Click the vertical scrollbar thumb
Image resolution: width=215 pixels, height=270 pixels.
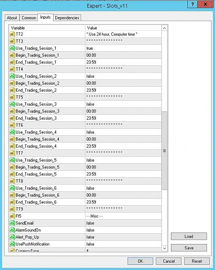point(164,151)
